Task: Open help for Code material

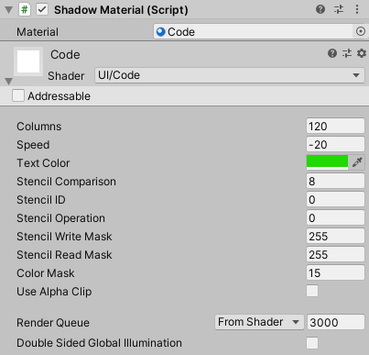Action: pyautogui.click(x=332, y=53)
